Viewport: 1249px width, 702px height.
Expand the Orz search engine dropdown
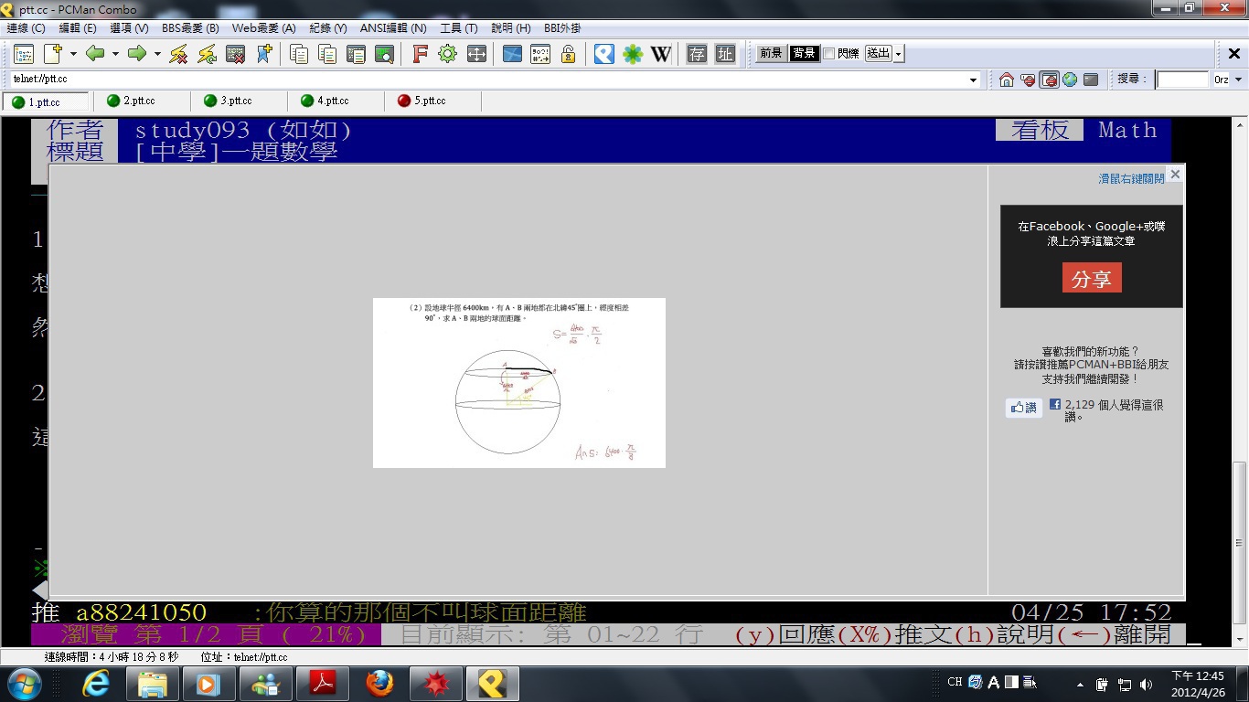pyautogui.click(x=1239, y=80)
